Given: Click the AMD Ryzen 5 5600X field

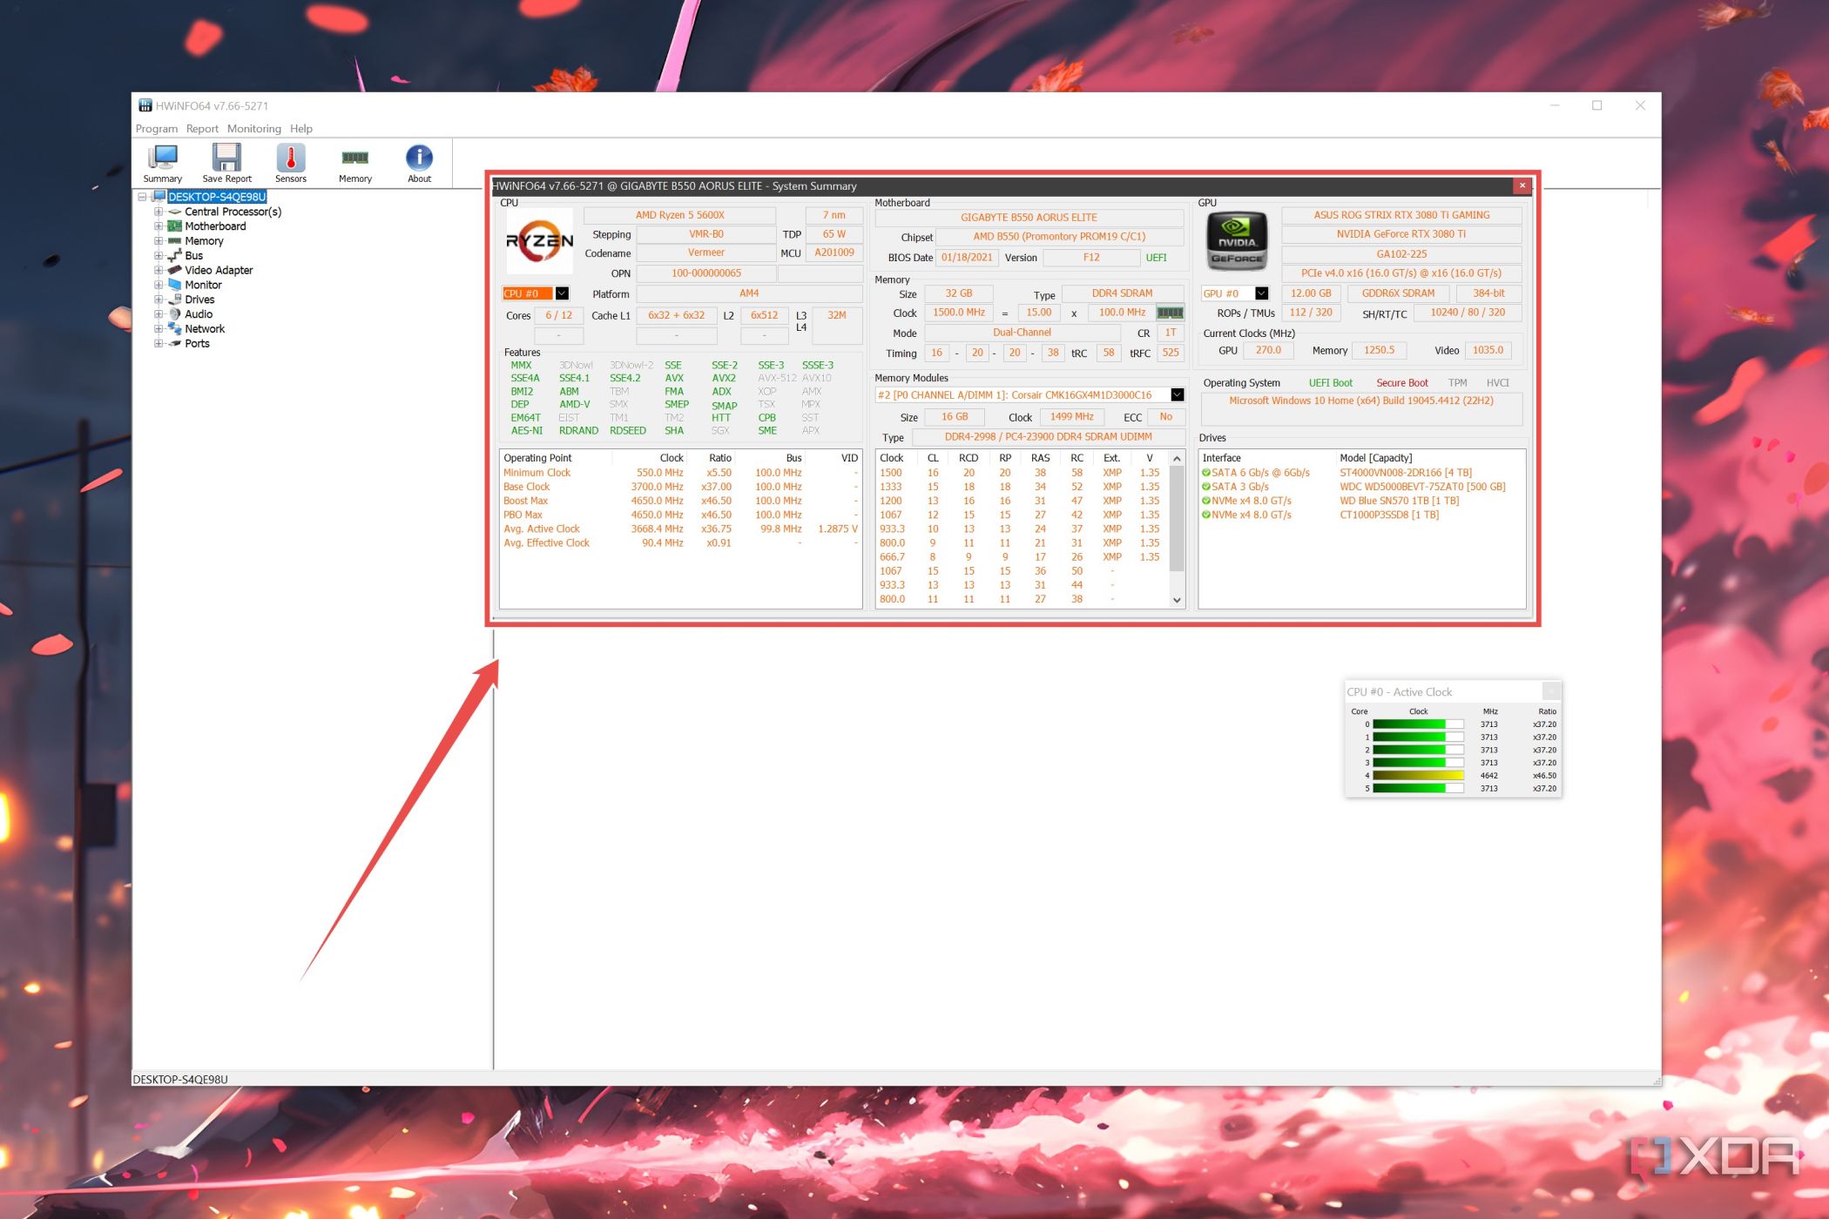Looking at the screenshot, I should click(679, 215).
